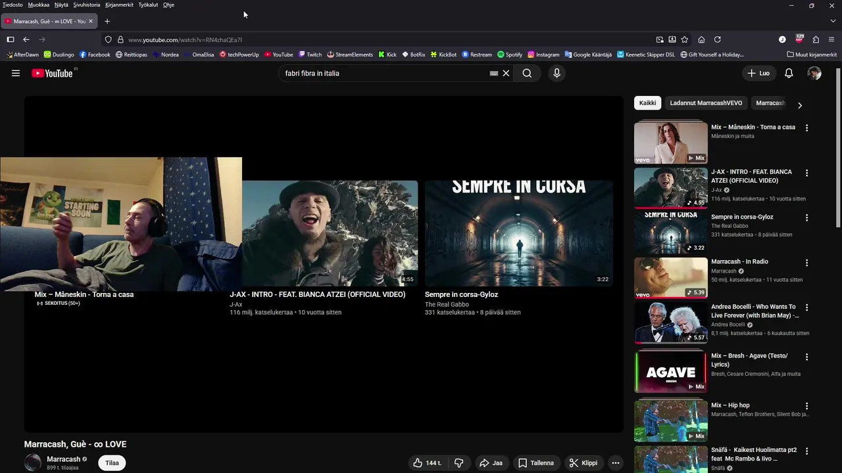Open the browser home button

coord(701,39)
